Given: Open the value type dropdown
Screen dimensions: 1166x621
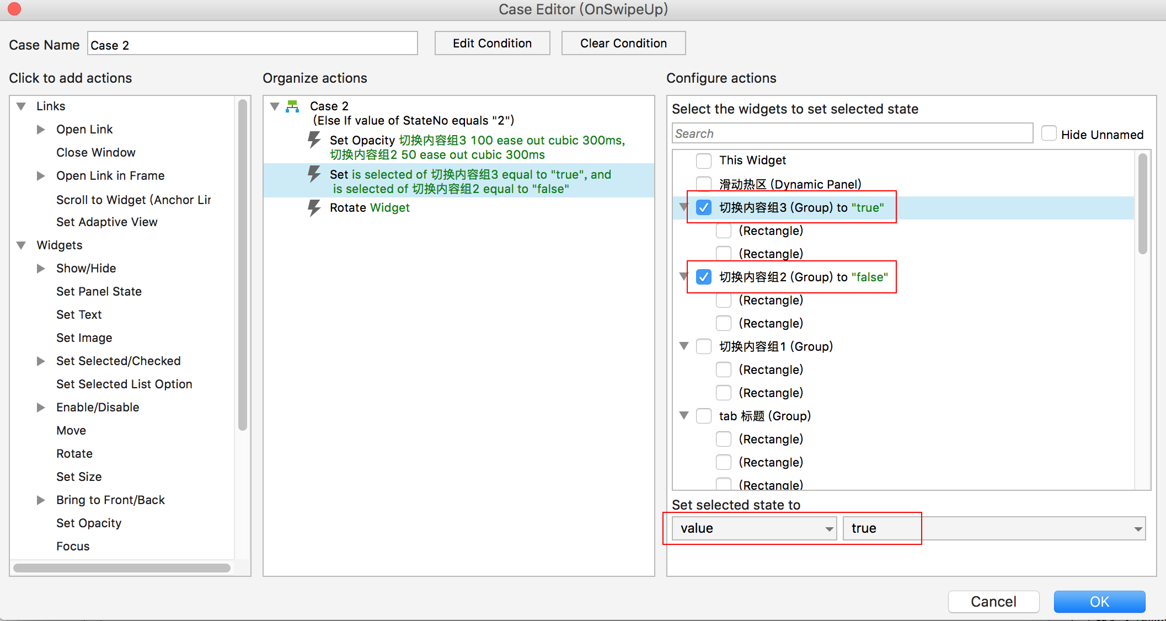Looking at the screenshot, I should [x=753, y=528].
